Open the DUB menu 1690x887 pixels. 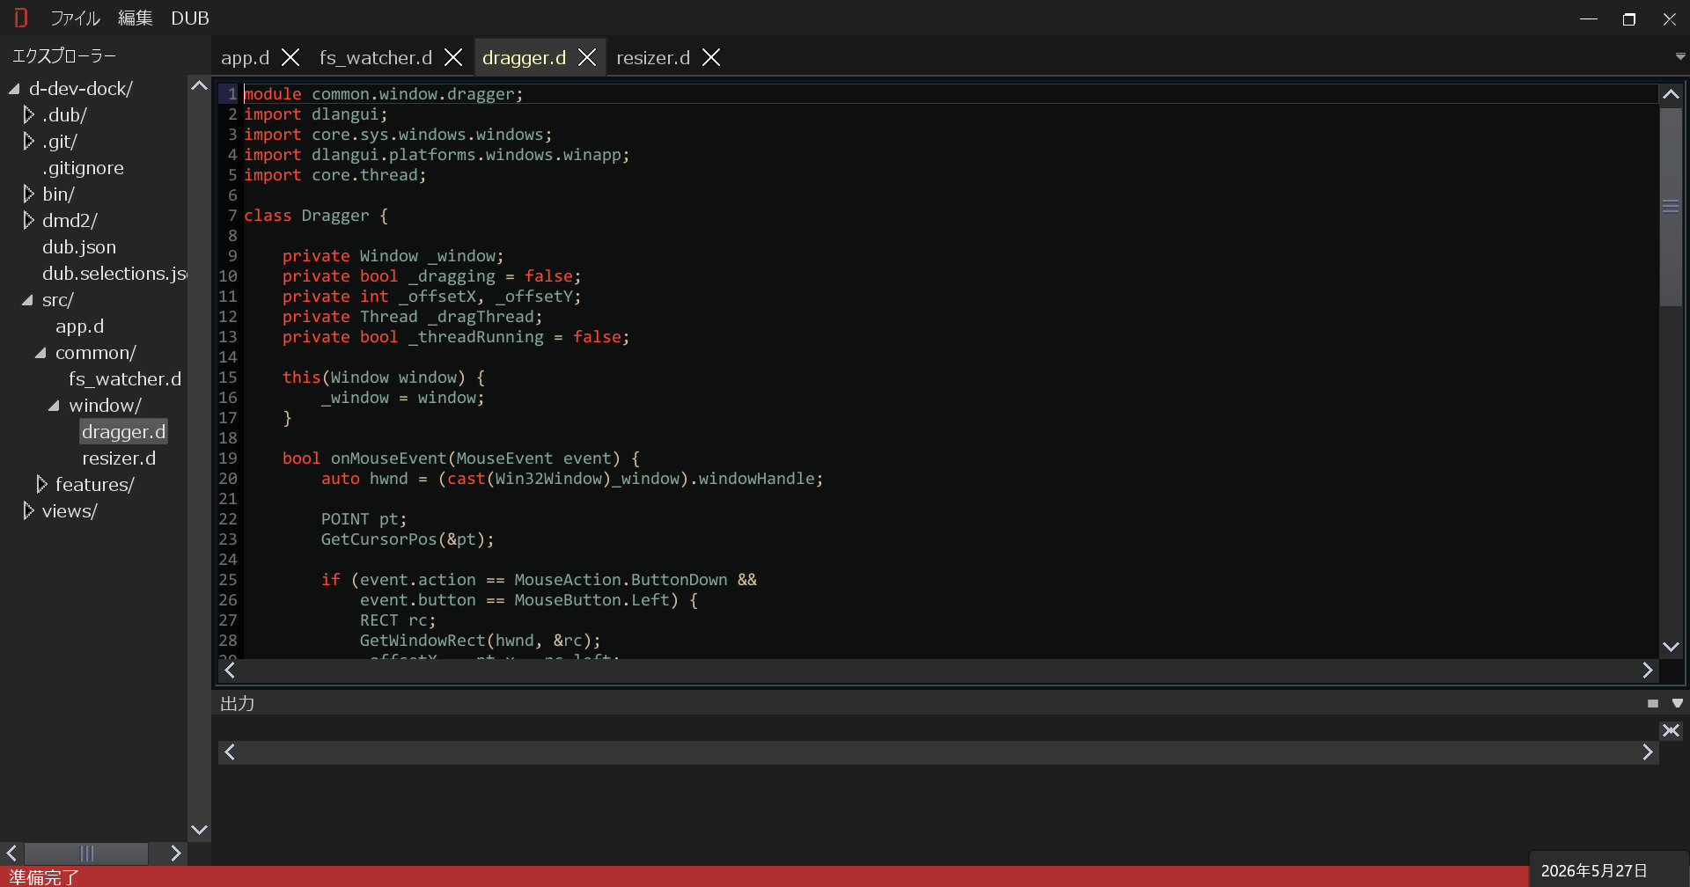tap(190, 18)
